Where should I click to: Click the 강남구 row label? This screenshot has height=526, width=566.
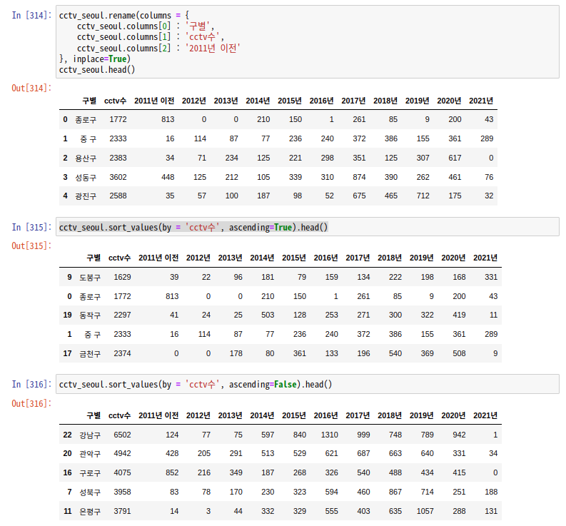click(90, 435)
